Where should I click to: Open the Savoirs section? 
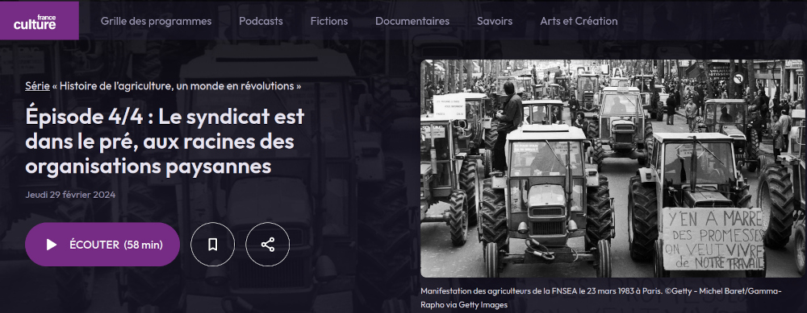[x=495, y=21]
